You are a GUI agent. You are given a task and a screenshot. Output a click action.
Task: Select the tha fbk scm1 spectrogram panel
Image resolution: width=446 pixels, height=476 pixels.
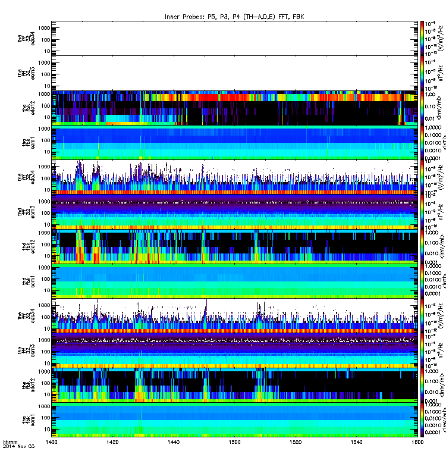pos(234,142)
